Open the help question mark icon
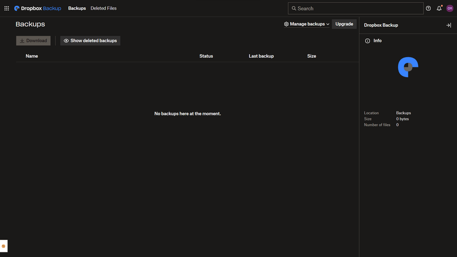Image resolution: width=457 pixels, height=257 pixels. point(428,9)
